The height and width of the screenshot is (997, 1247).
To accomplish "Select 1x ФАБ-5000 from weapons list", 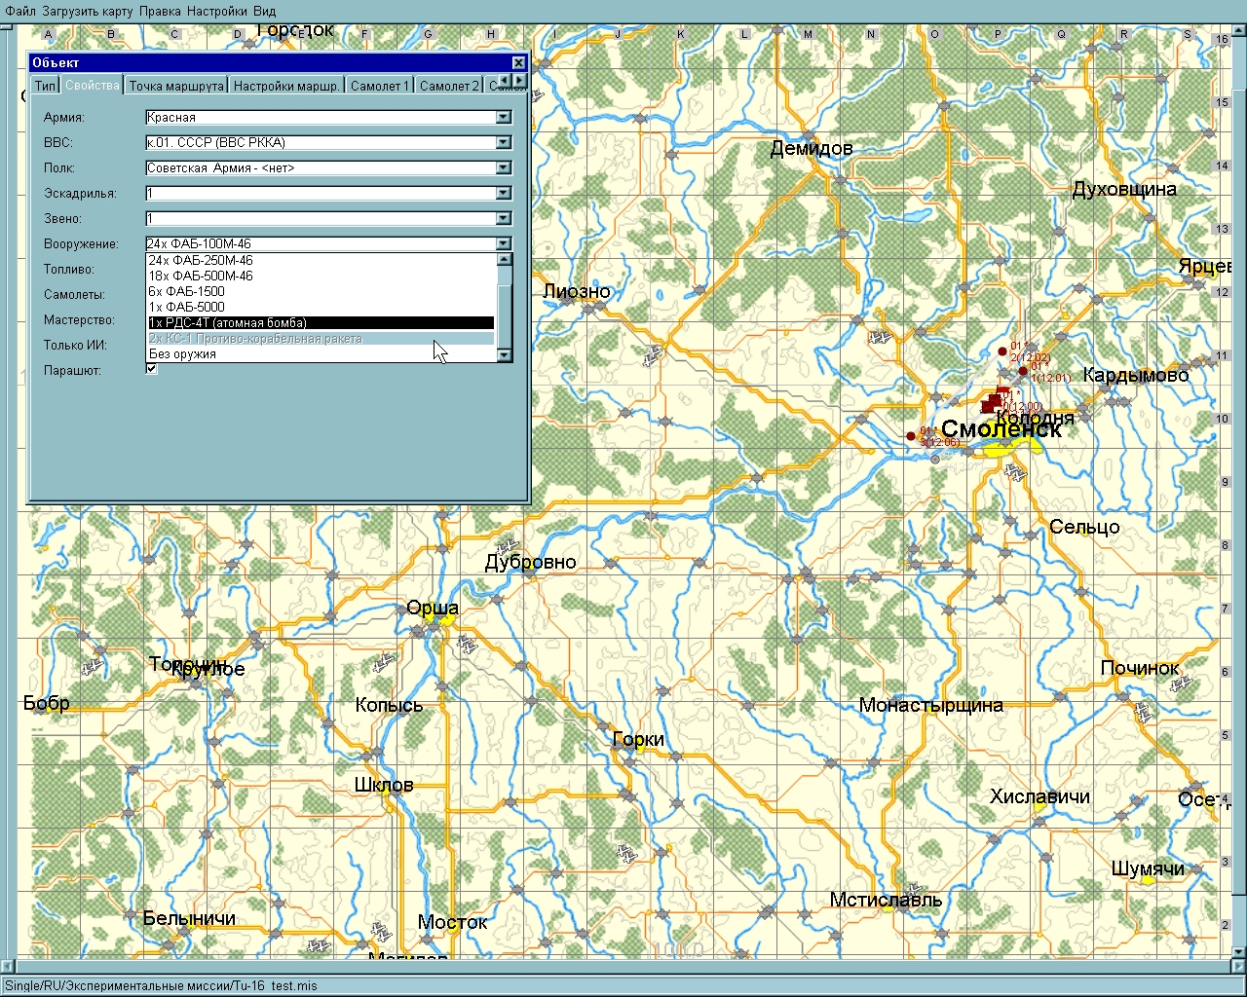I will 187,307.
